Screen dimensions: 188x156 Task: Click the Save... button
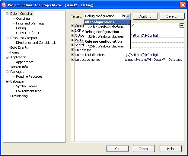pos(172,16)
